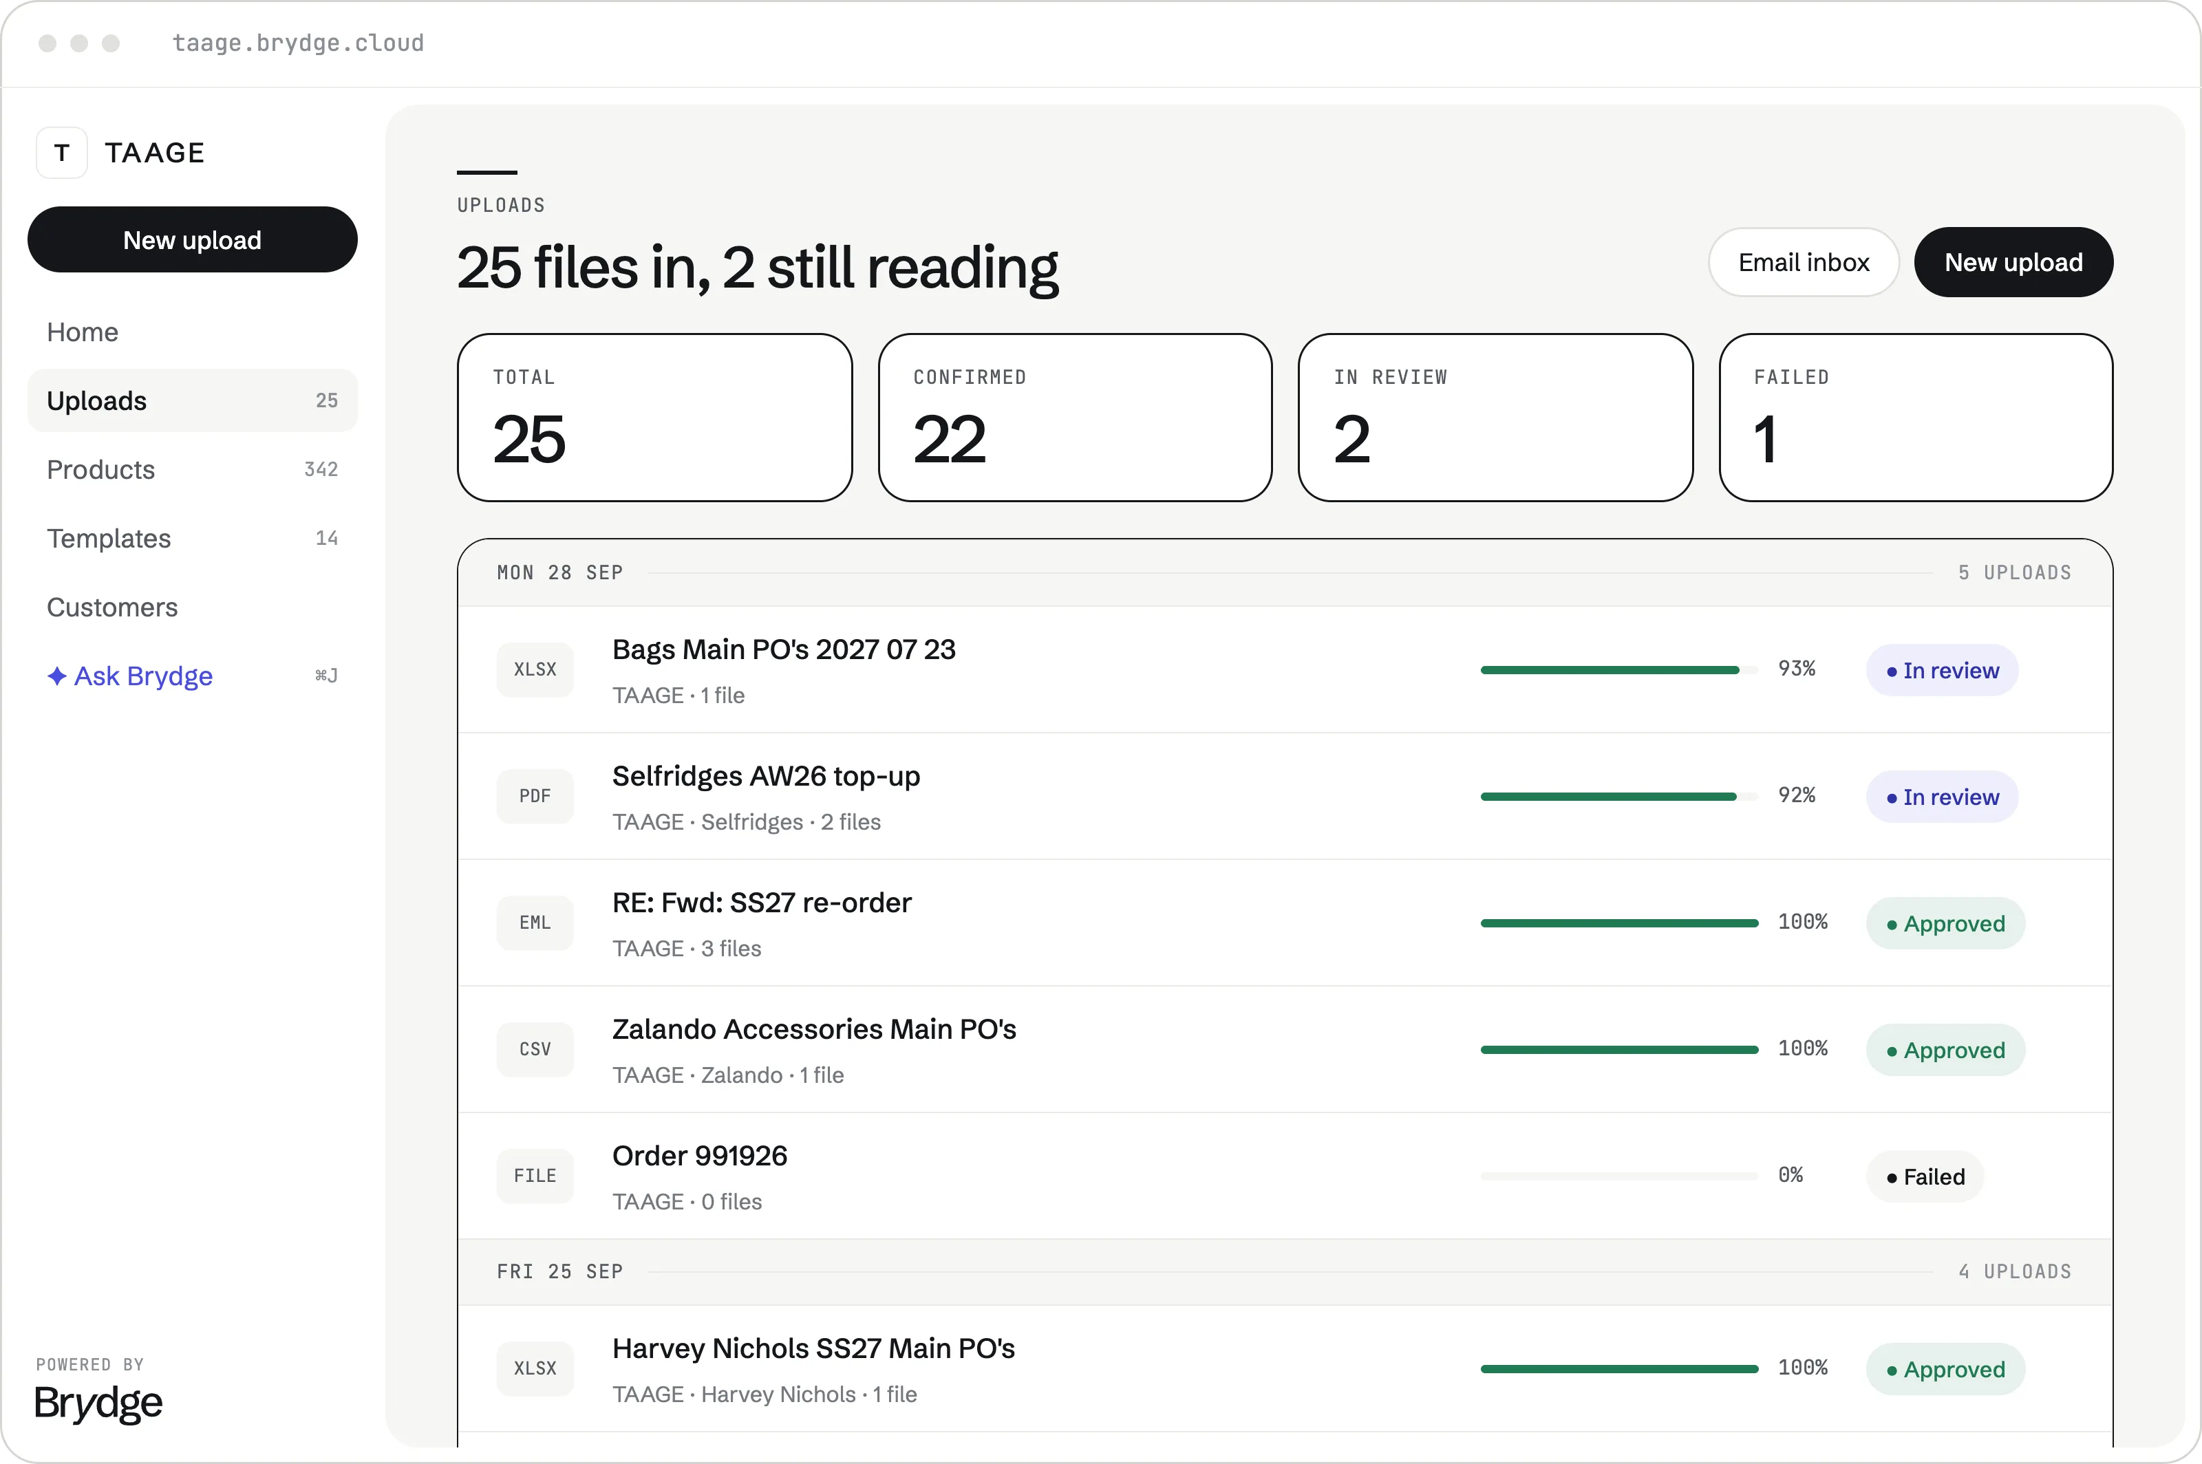Screen dimensions: 2202x1464
Task: Click Failed status on Order 991926
Action: pos(1925,1176)
